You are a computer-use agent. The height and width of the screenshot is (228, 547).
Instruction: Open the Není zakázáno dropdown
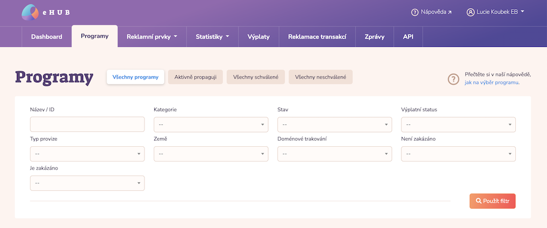458,154
